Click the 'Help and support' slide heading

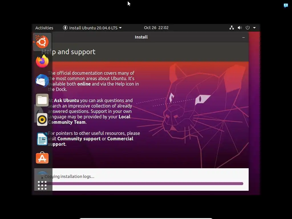pyautogui.click(x=68, y=52)
